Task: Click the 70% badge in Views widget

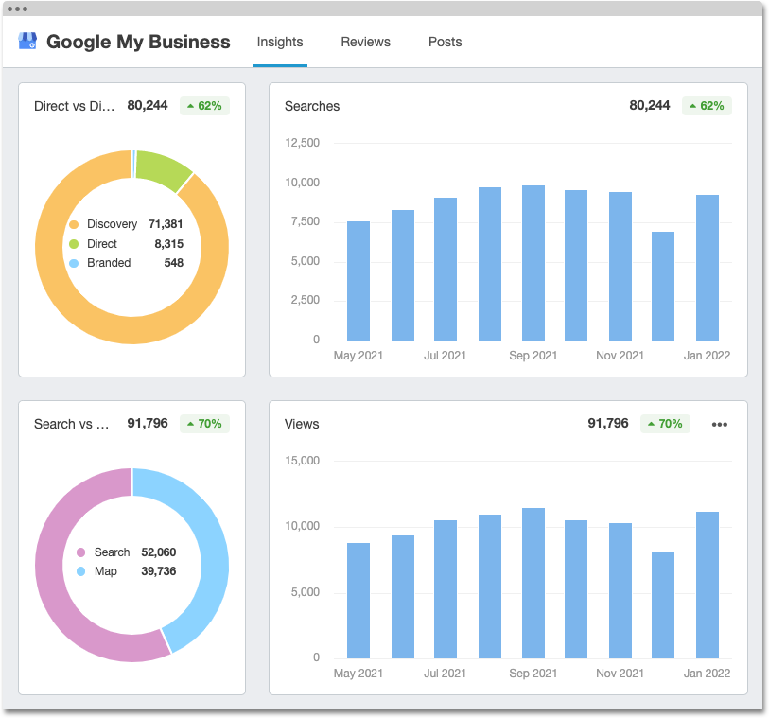Action: (665, 424)
